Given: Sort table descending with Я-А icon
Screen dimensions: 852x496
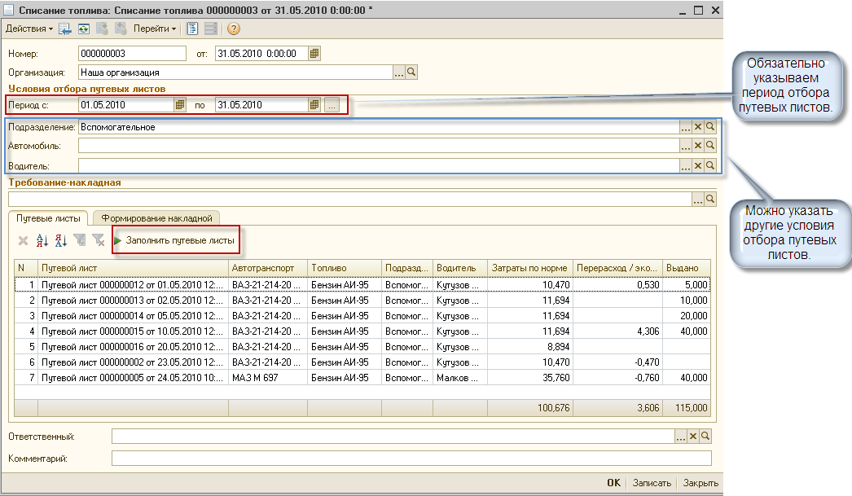Looking at the screenshot, I should click(61, 240).
